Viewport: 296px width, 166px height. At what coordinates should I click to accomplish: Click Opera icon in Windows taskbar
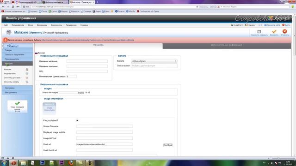[x=13, y=163]
